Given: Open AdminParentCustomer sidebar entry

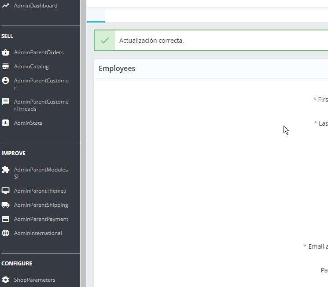Looking at the screenshot, I should [41, 84].
